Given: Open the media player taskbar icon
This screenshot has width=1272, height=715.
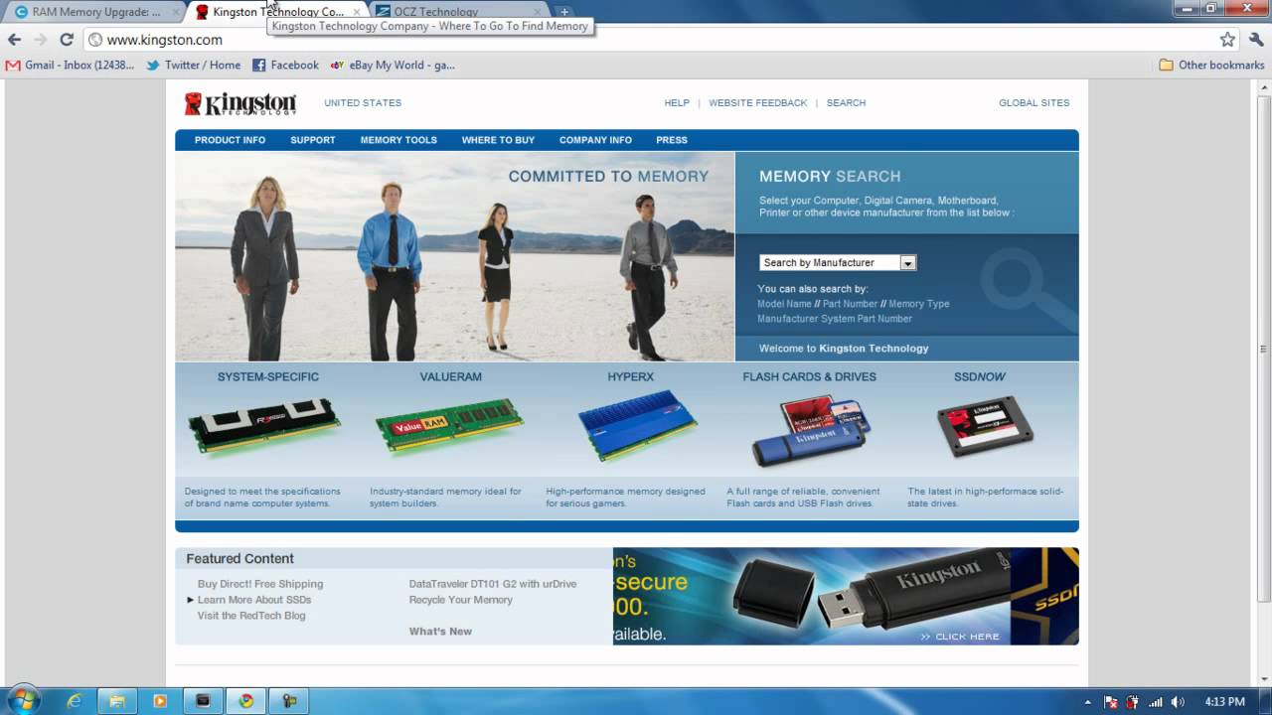Looking at the screenshot, I should coord(160,700).
